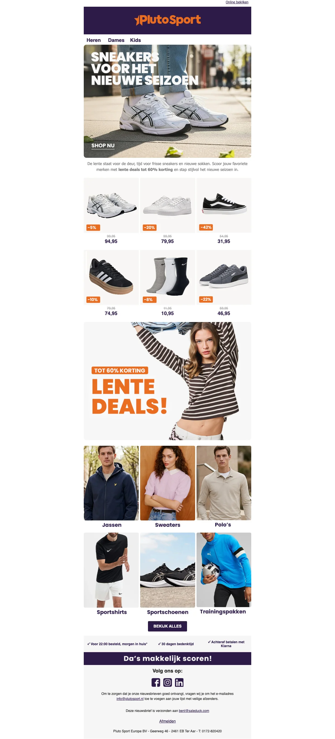Open the Trainingspakken category image
The width and height of the screenshot is (335, 739).
tap(224, 570)
